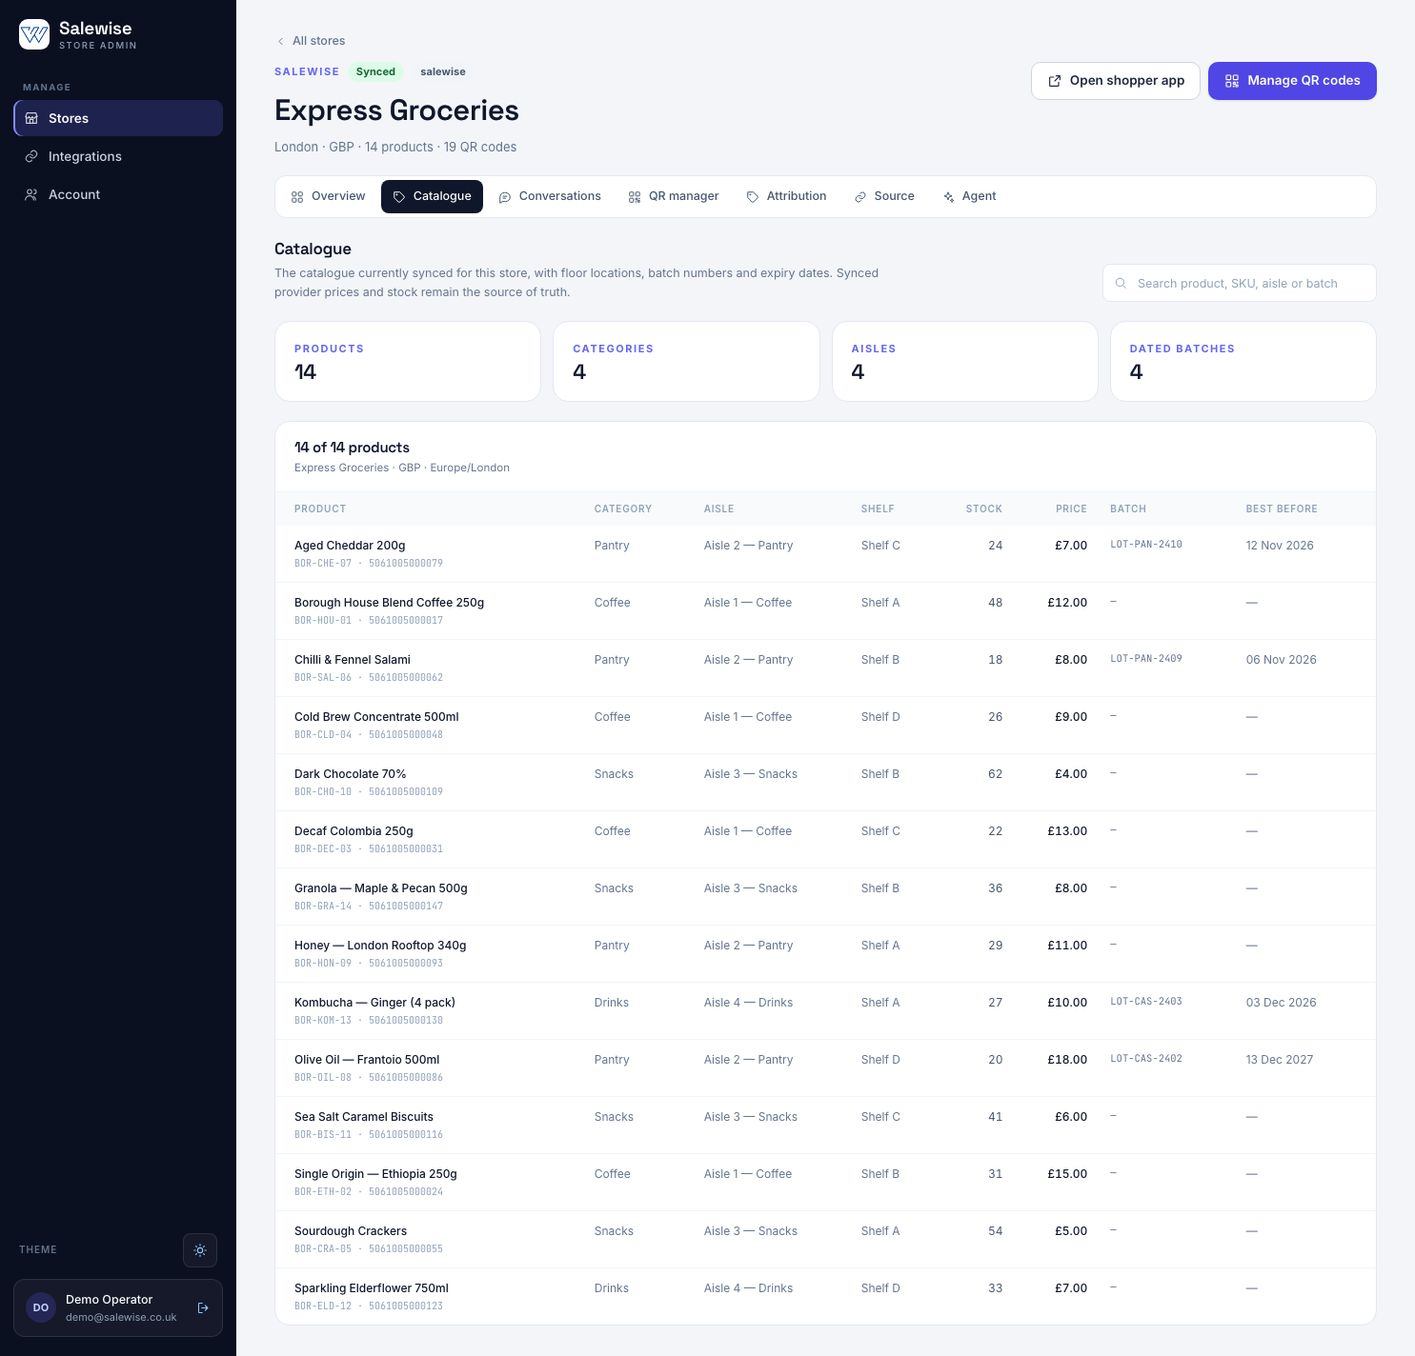The image size is (1415, 1356).
Task: Select the QR manager tab
Action: tap(674, 196)
